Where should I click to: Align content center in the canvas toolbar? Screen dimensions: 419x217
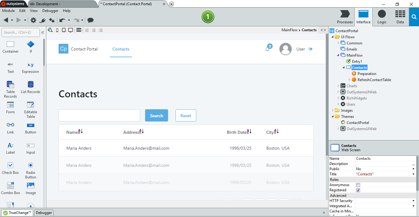94,30
